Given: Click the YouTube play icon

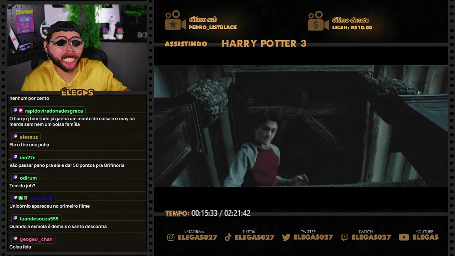Looking at the screenshot, I should 404,237.
